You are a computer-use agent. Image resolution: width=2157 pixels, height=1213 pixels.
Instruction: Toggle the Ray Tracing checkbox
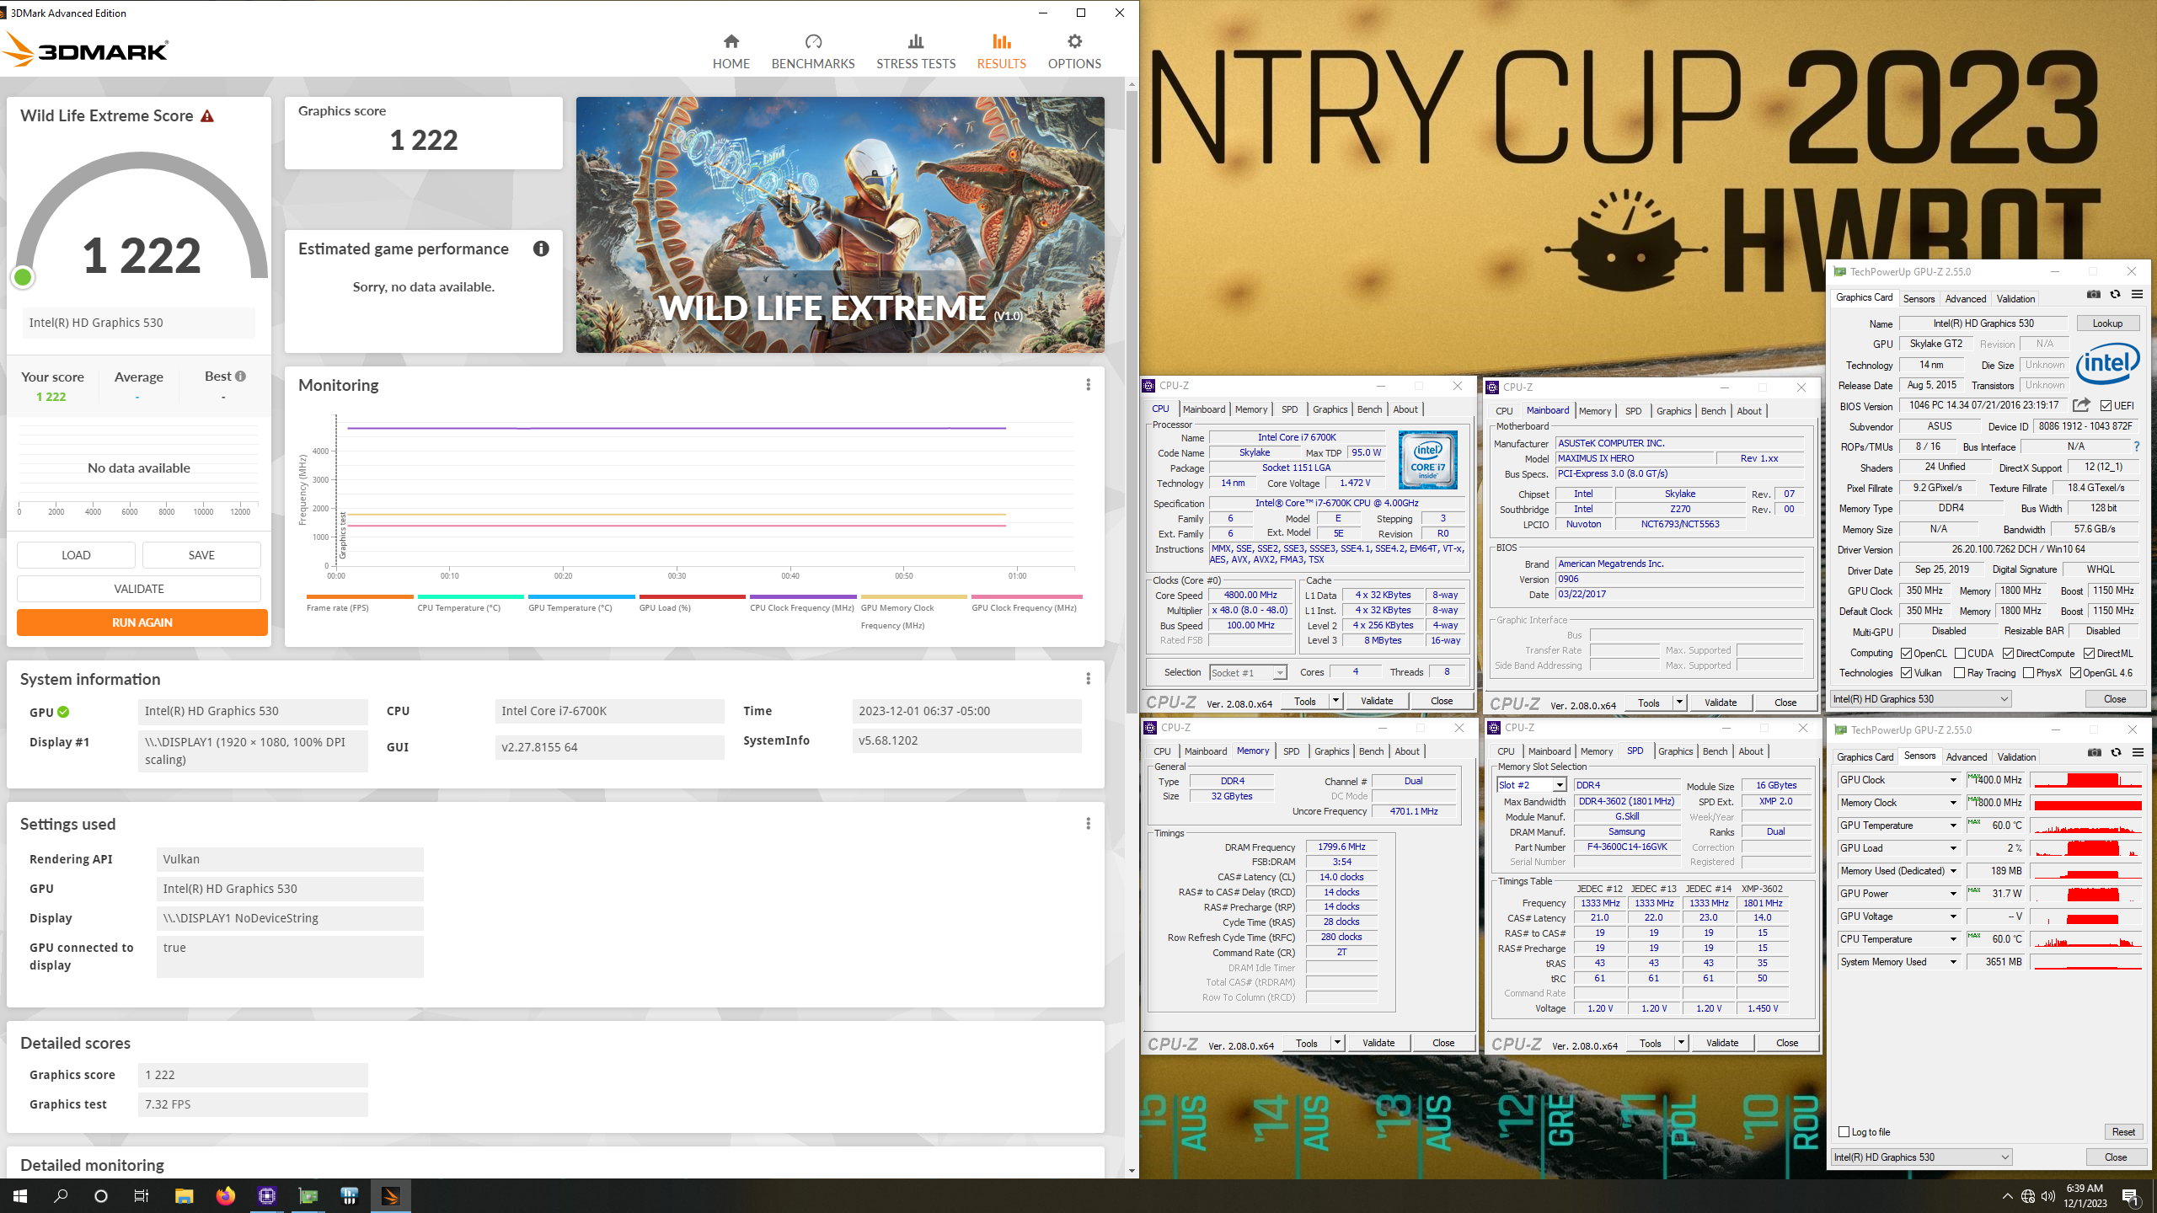(1959, 673)
